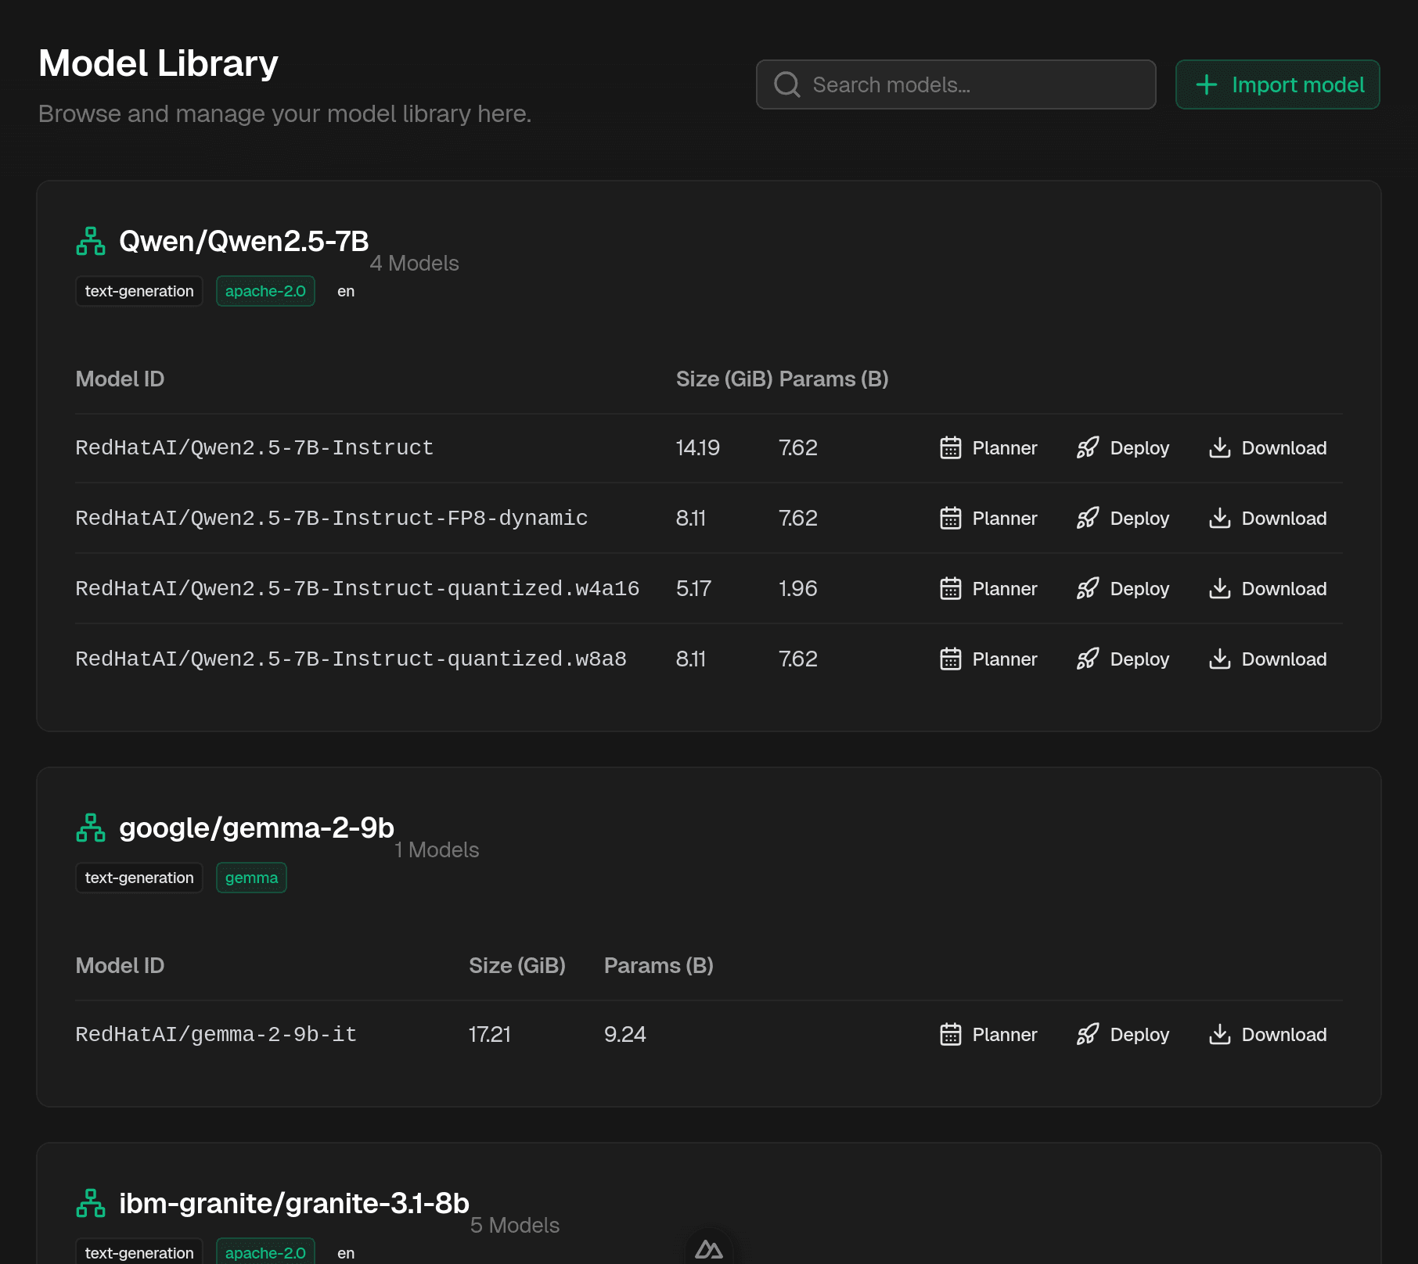Click the Size (GiB) header in gemma table

[517, 966]
